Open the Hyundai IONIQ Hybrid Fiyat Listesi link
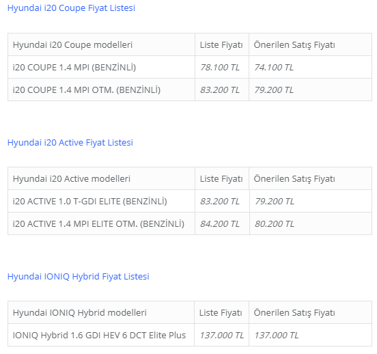Image resolution: width=377 pixels, height=354 pixels. click(78, 276)
